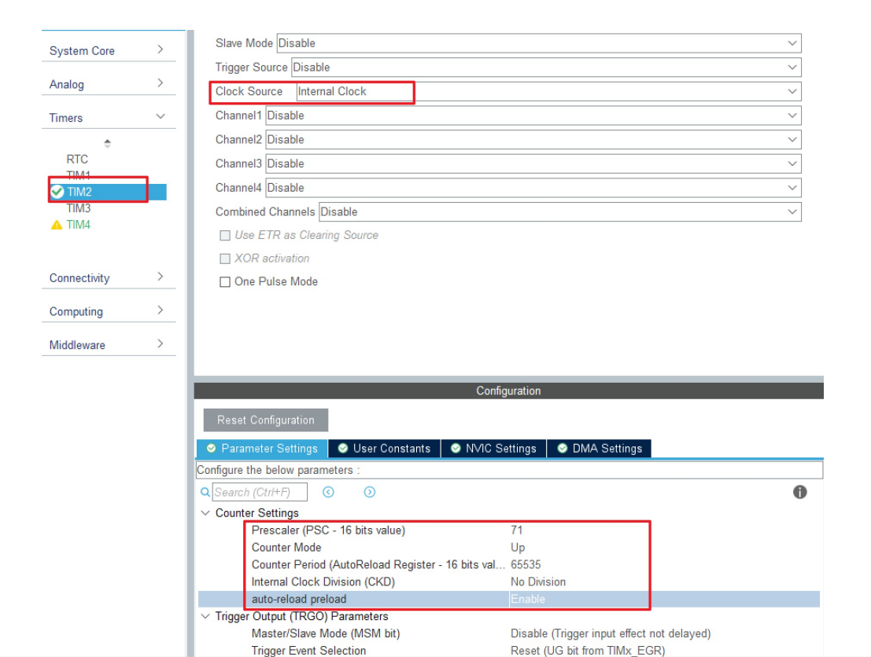This screenshot has width=871, height=657.
Task: Click the parameter Search input field
Action: coord(260,492)
